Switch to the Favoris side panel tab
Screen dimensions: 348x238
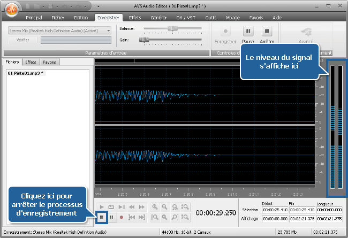(49, 62)
